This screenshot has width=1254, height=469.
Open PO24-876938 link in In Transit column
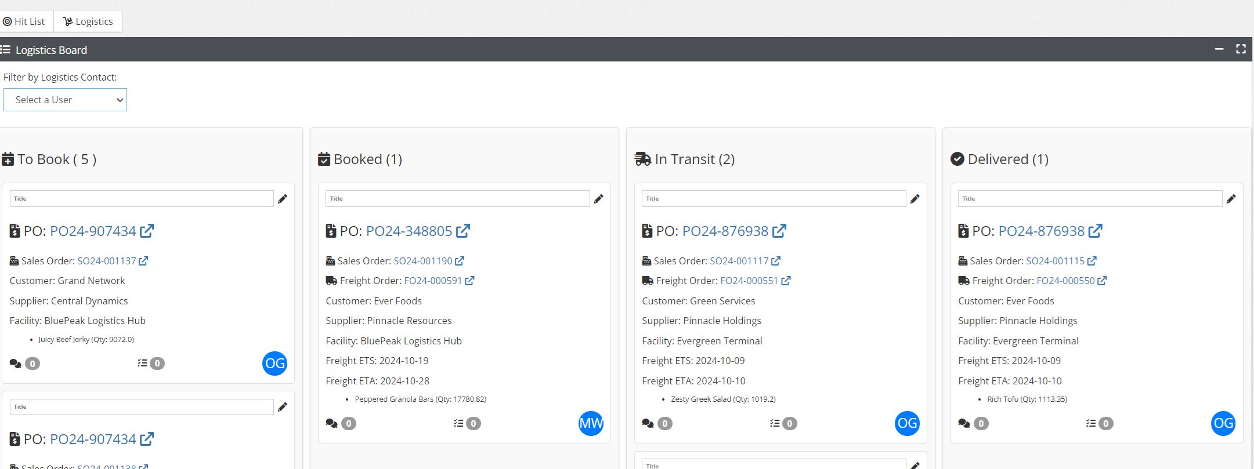click(725, 231)
